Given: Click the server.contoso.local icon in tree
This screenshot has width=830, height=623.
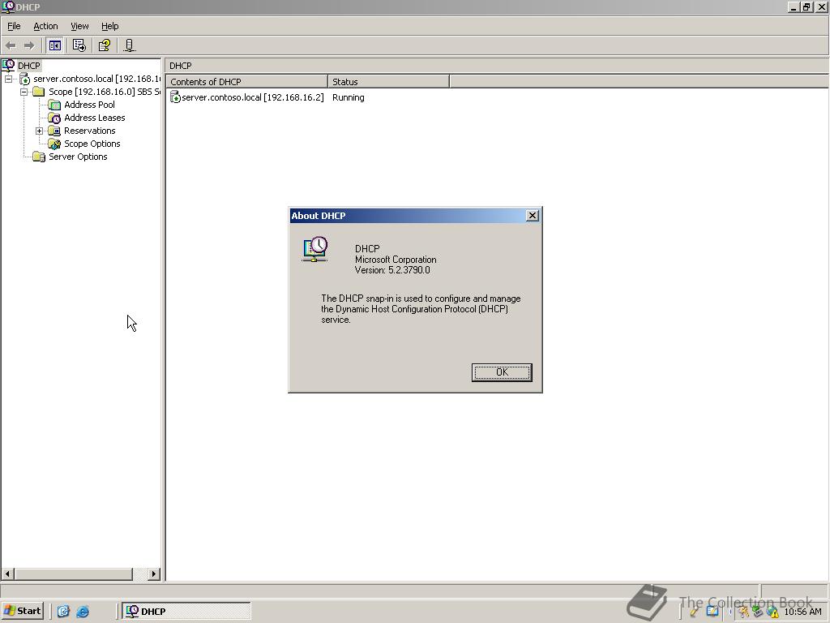Looking at the screenshot, I should [24, 79].
